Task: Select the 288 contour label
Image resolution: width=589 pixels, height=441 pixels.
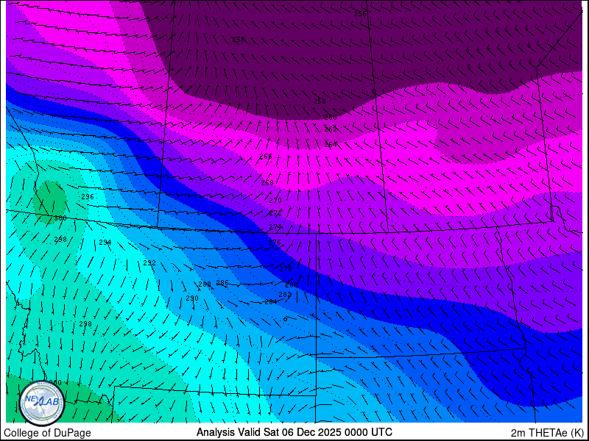Action: [x=205, y=284]
